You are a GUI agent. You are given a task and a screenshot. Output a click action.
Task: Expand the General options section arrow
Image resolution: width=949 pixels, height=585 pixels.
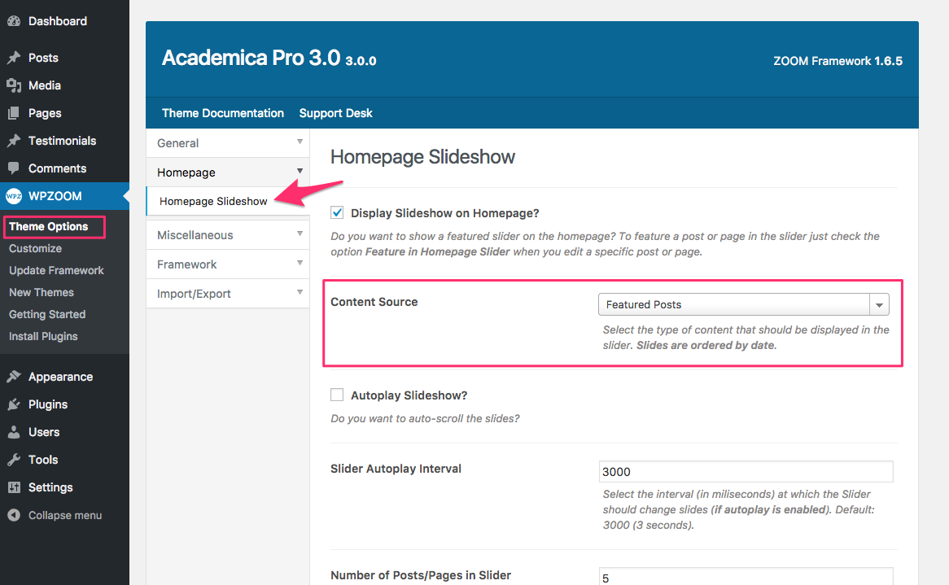[300, 142]
